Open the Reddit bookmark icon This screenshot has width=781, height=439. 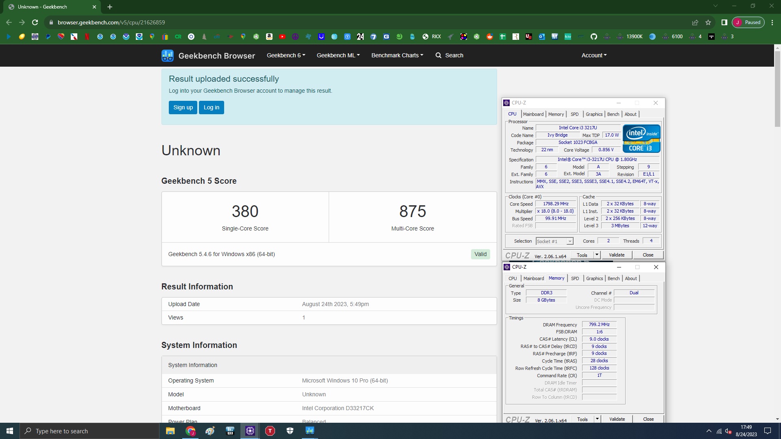[x=490, y=37]
